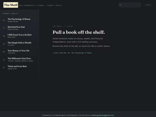Focus the title or author search field
This screenshot has width=156, height=117.
coord(130,5)
